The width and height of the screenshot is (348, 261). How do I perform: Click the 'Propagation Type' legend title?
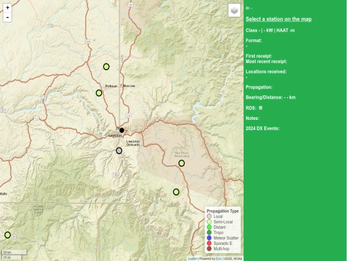222,211
